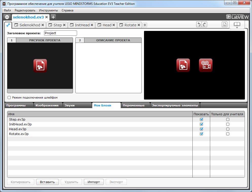Enable Только для учителя for Head.ev3p
The image size is (252, 192).
pyautogui.click(x=228, y=129)
